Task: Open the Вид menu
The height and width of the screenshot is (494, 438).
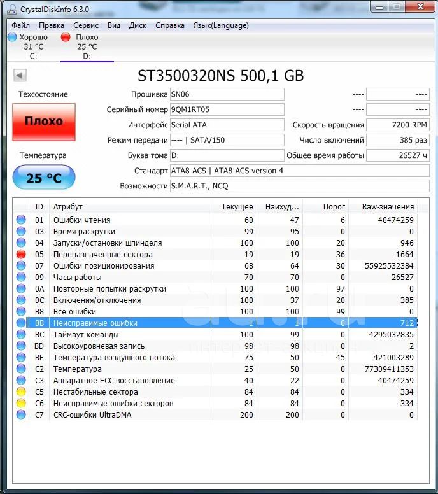Action: pos(114,25)
